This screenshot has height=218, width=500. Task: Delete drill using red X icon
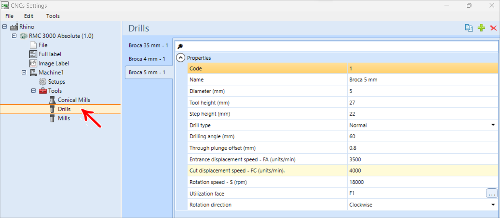click(x=493, y=28)
